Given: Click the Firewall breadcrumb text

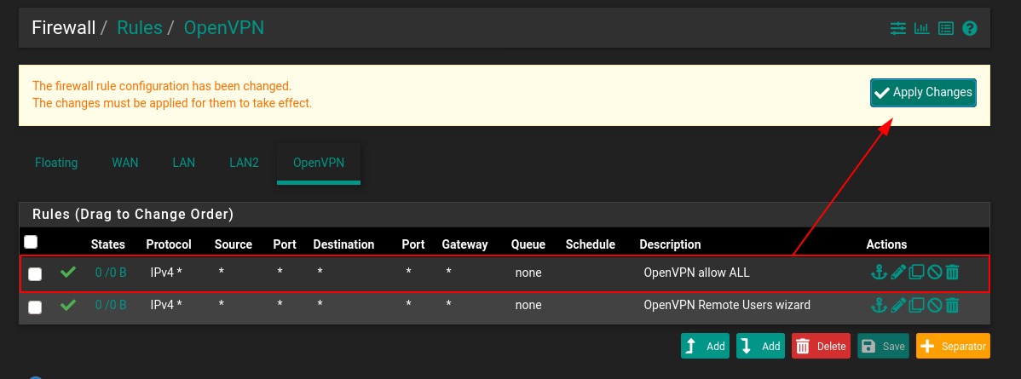Looking at the screenshot, I should (x=64, y=28).
